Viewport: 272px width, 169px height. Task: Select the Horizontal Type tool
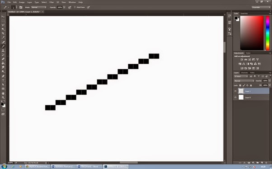[3, 80]
